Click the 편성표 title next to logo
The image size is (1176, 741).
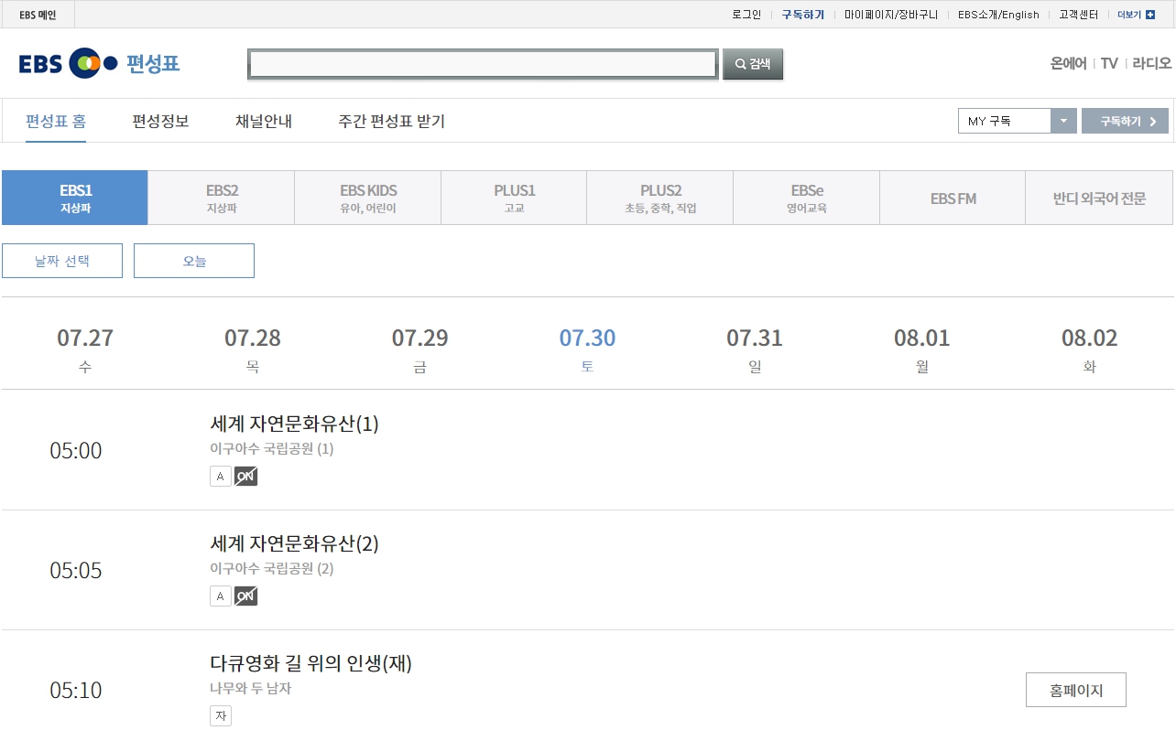coord(153,63)
